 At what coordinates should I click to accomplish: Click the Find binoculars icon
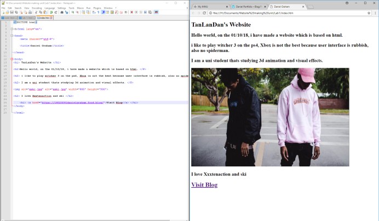point(62,12)
